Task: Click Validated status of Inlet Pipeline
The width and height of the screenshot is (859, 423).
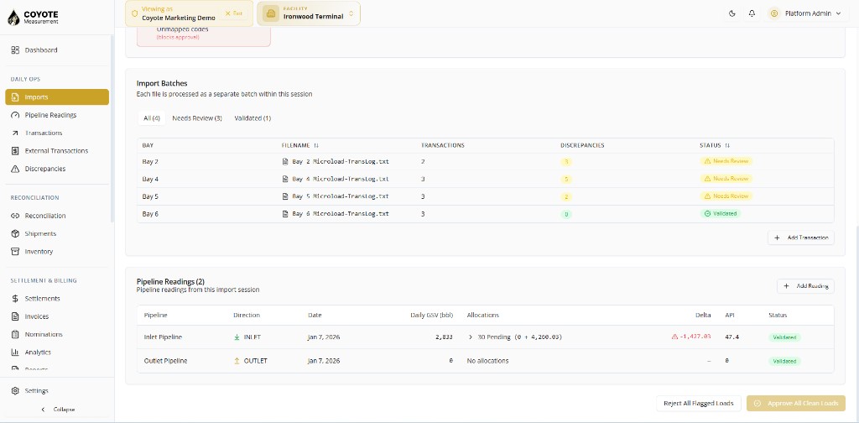Action: point(784,337)
